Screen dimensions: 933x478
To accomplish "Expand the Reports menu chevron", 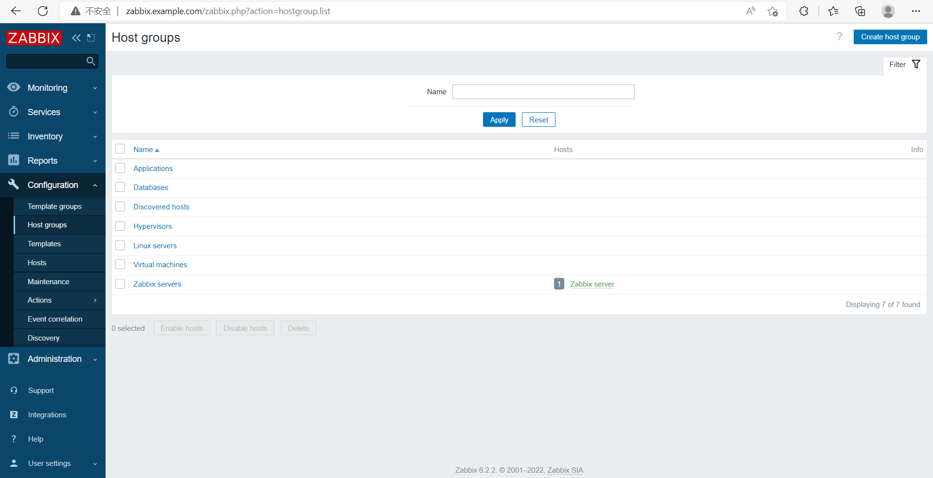I will point(95,161).
